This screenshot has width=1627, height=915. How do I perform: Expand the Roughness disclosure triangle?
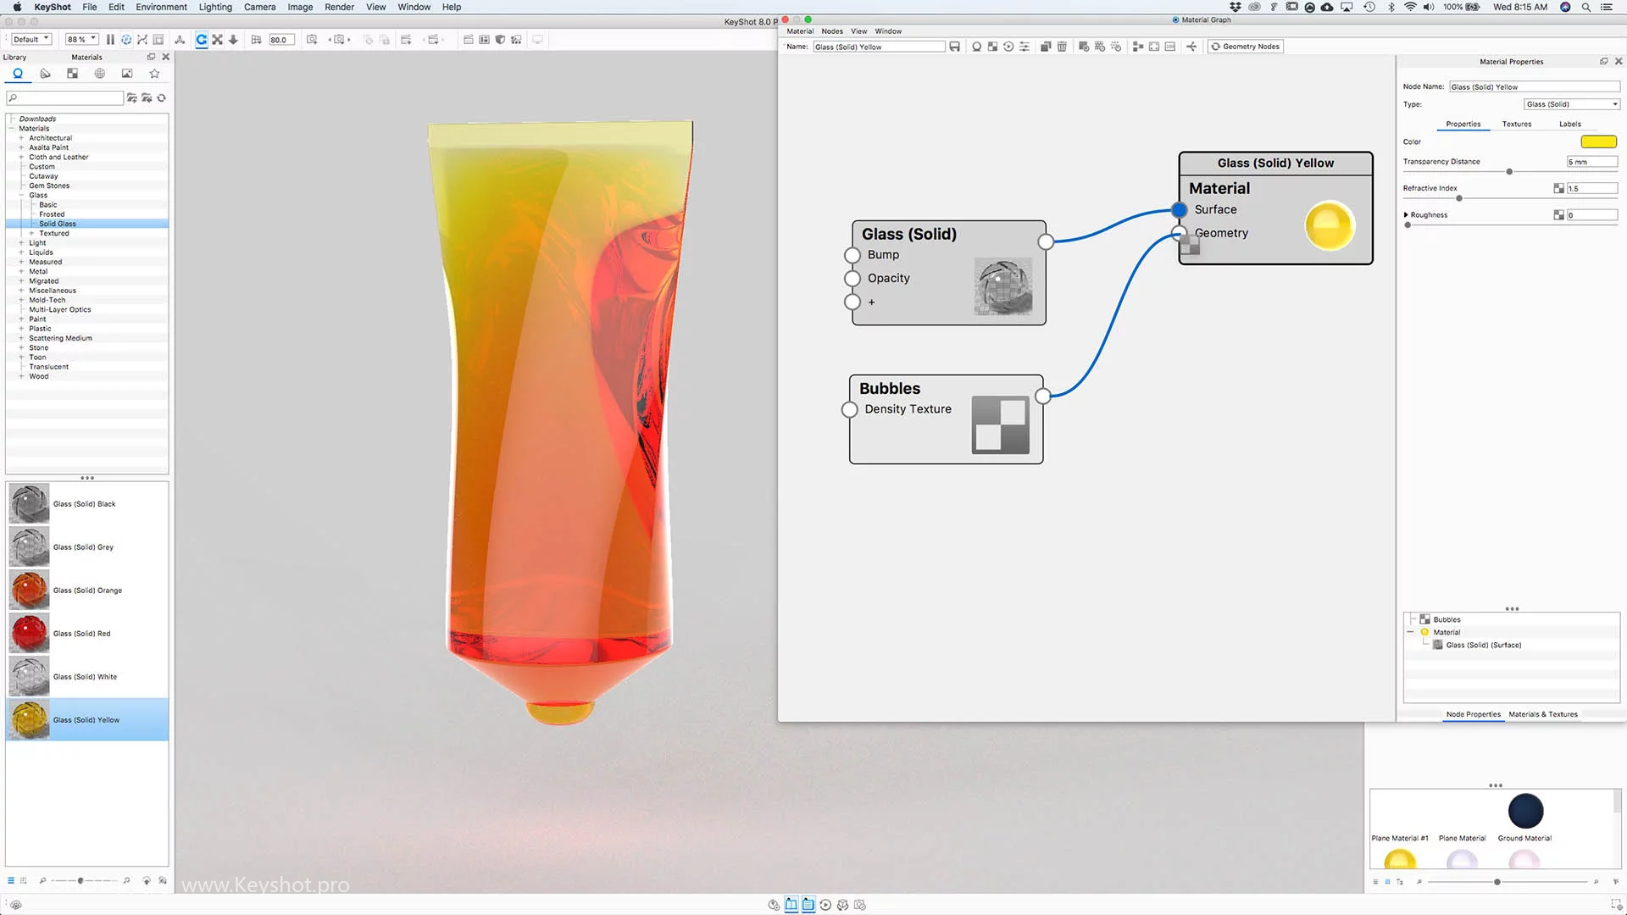[x=1406, y=215]
